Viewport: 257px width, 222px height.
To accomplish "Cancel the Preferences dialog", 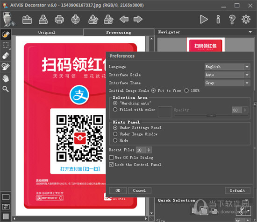I will point(140,190).
